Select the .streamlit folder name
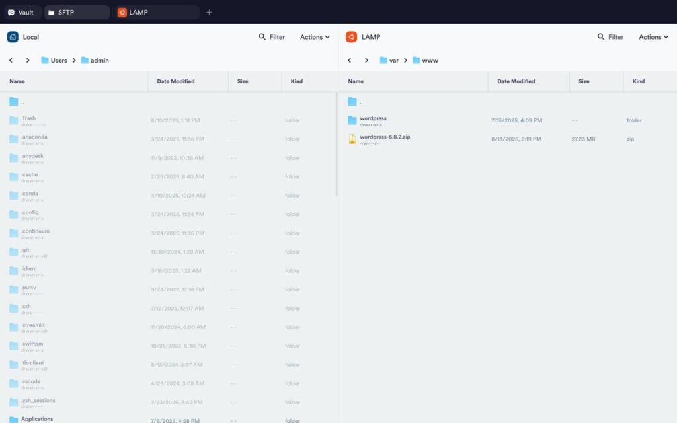 click(x=33, y=325)
